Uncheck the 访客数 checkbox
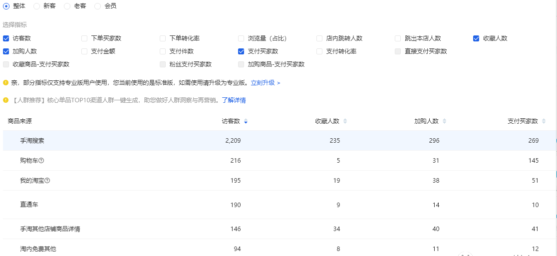This screenshot has height=256, width=557. click(x=6, y=38)
